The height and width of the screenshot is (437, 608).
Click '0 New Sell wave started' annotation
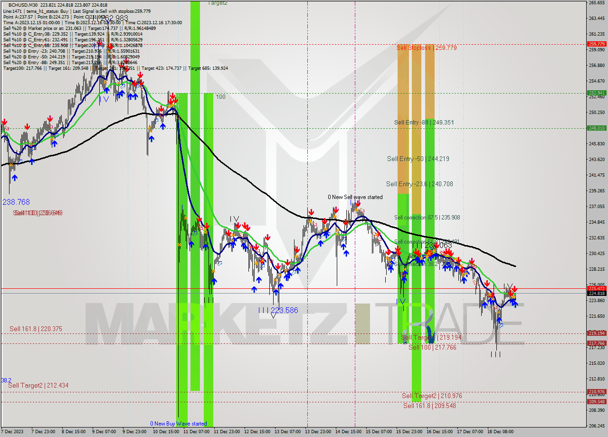(355, 197)
